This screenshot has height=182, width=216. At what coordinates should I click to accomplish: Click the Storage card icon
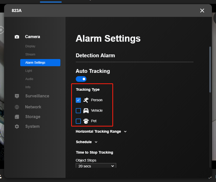point(17,117)
